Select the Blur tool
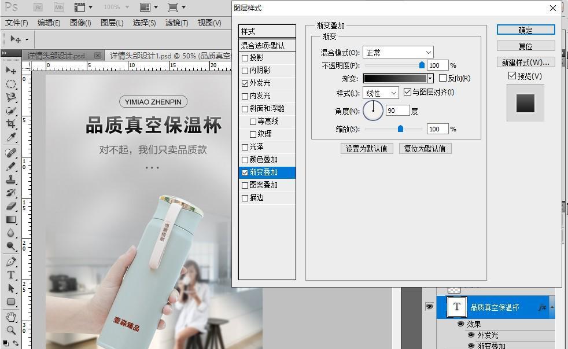 tap(11, 233)
